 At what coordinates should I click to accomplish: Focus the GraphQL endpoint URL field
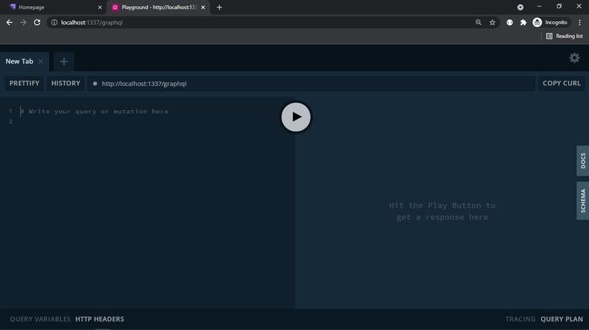click(311, 84)
